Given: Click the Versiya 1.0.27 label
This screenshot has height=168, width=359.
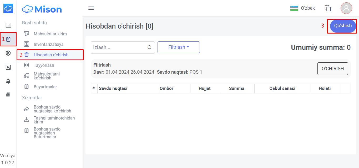Looking at the screenshot, I should click(x=8, y=159).
